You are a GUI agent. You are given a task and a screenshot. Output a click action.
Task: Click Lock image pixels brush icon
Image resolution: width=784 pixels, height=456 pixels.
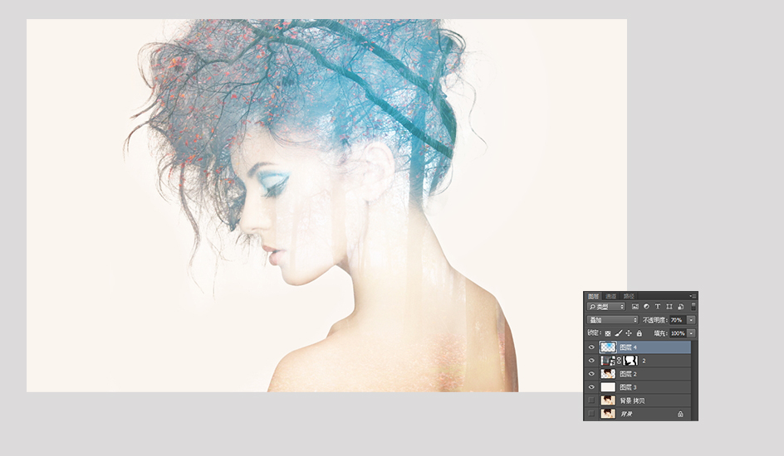pos(619,332)
